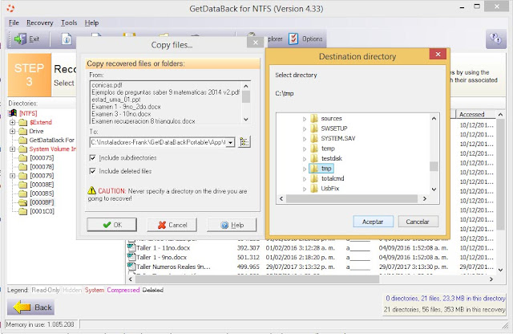
Task: Click the sources folder icon
Action: click(314, 118)
